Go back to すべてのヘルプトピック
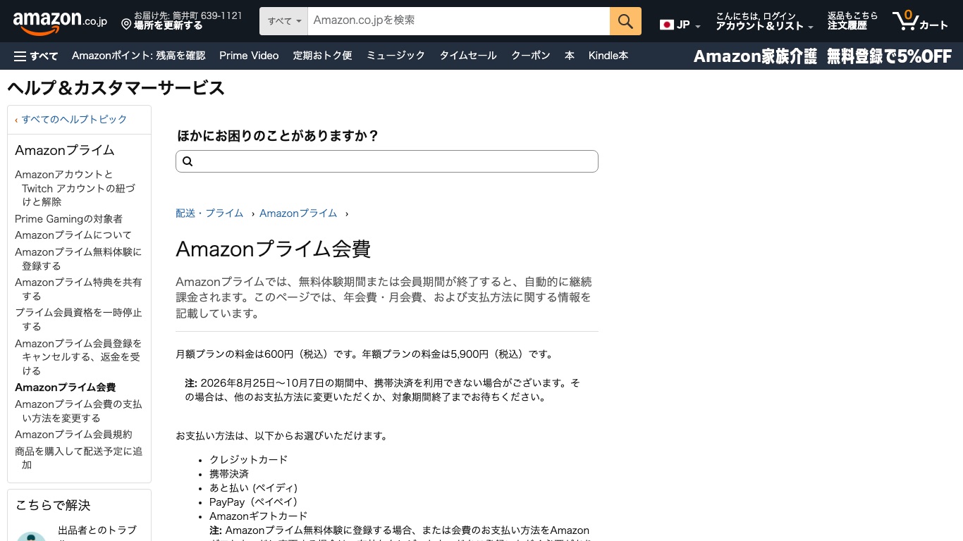Viewport: 963px width, 541px height. [74, 119]
